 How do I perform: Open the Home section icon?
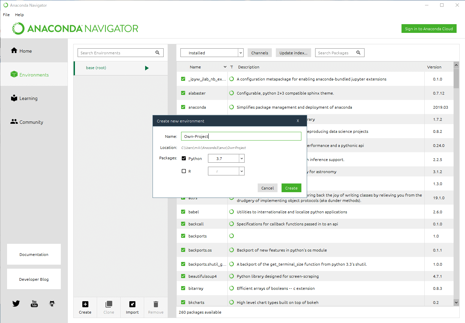tap(14, 50)
